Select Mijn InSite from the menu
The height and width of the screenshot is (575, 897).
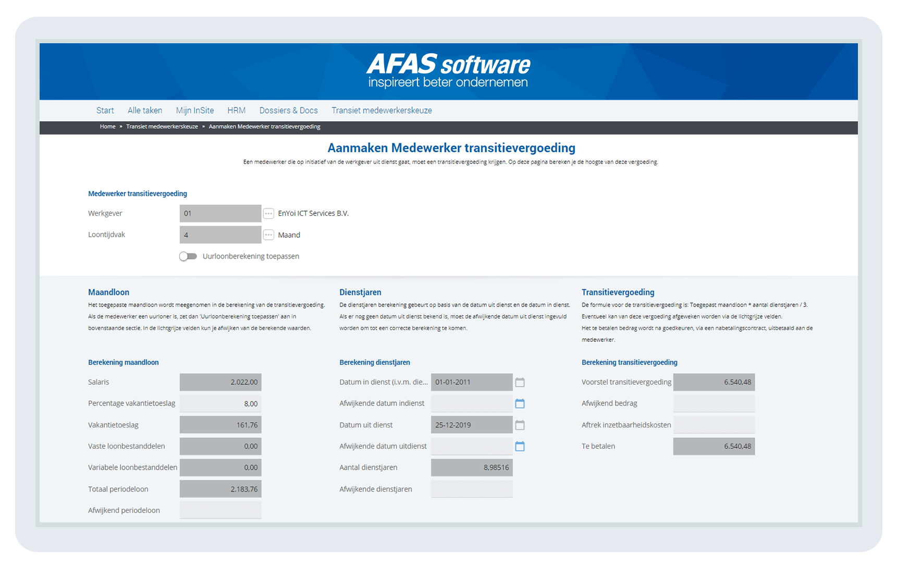tap(195, 110)
